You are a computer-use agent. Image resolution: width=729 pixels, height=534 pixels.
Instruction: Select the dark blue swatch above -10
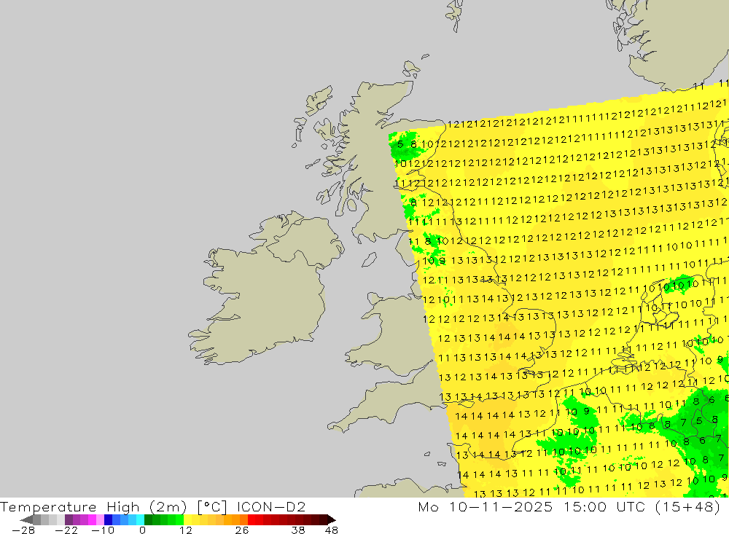pos(108,519)
